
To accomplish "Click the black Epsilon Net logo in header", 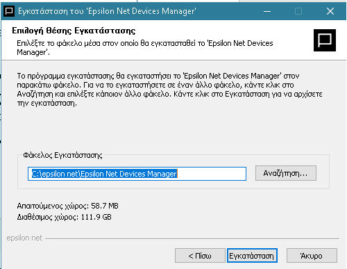I will 325,40.
